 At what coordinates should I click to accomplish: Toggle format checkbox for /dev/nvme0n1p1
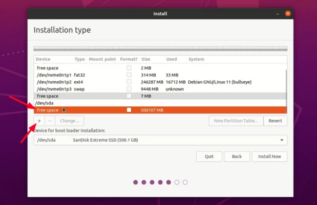pyautogui.click(x=129, y=75)
